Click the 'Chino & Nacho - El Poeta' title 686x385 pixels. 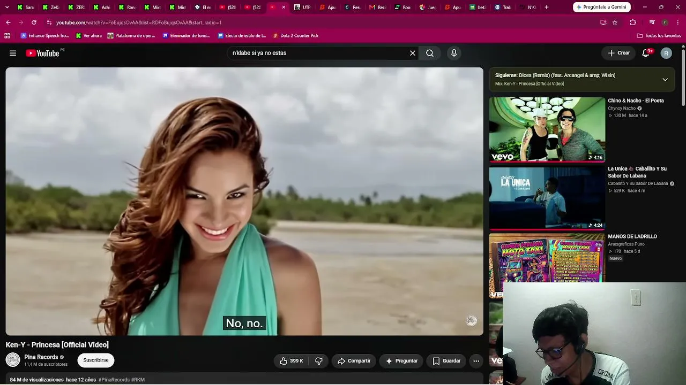click(x=636, y=101)
